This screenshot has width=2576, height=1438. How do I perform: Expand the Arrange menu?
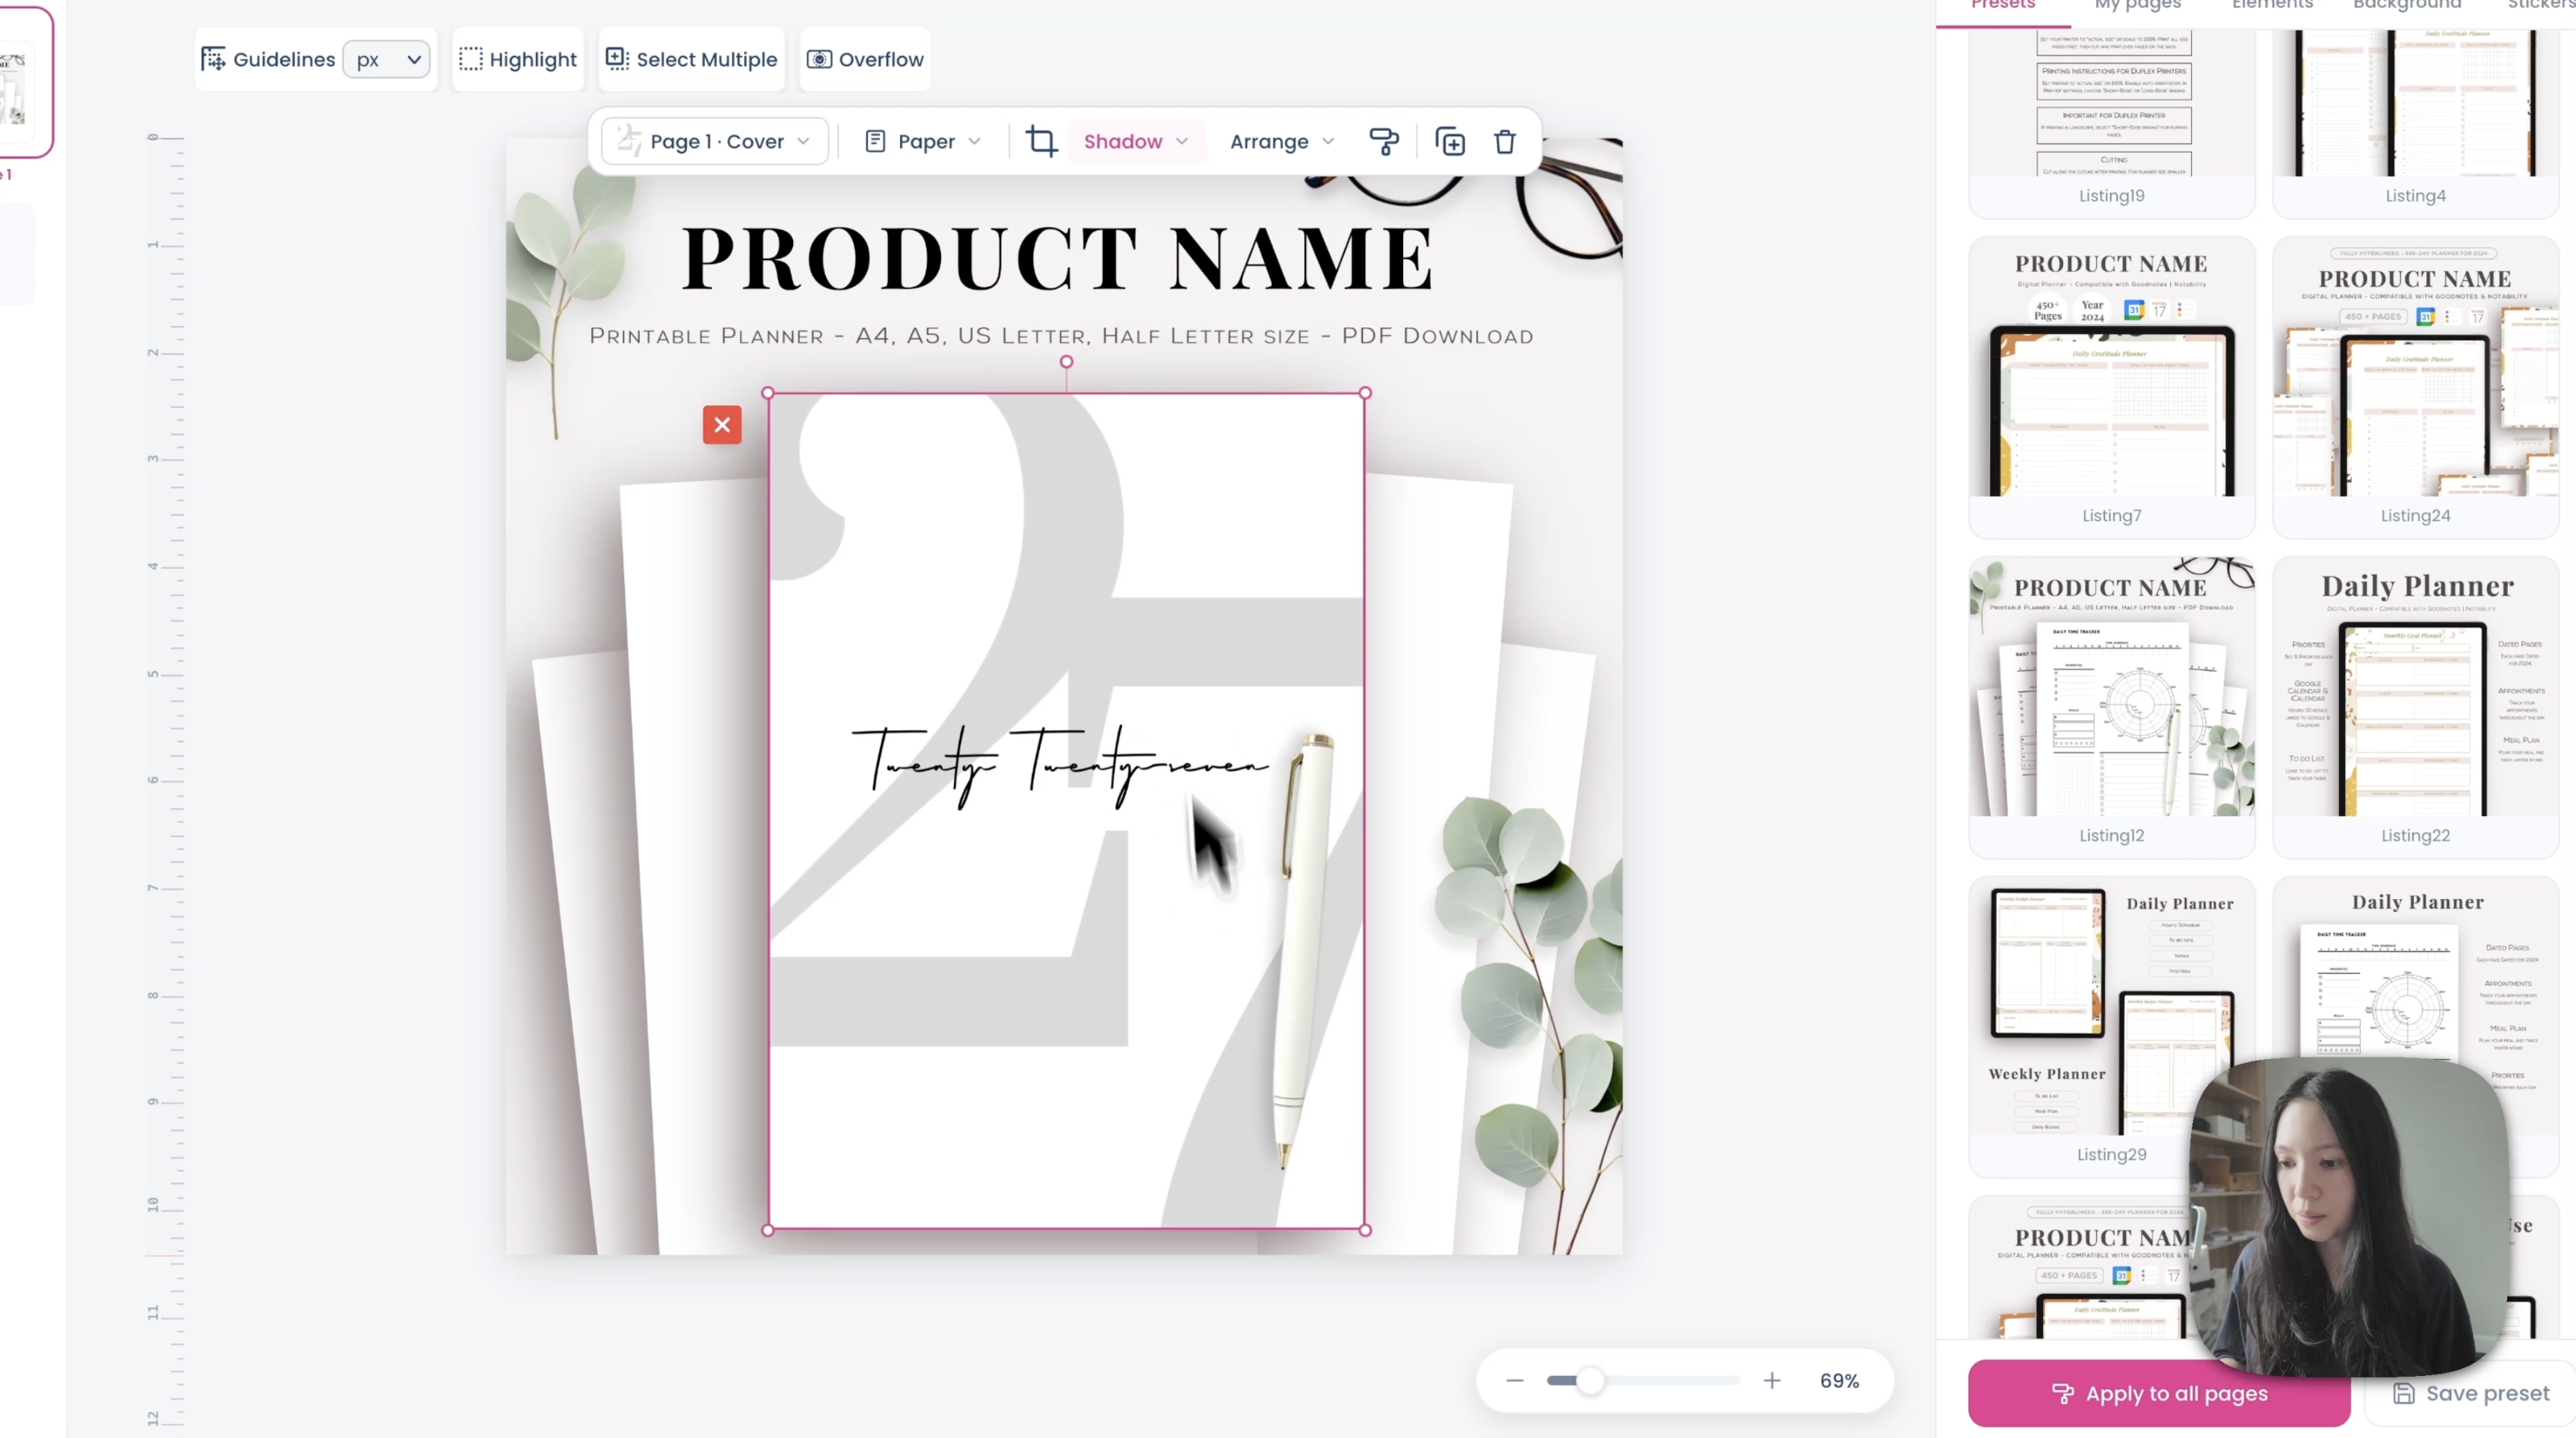(x=1282, y=141)
